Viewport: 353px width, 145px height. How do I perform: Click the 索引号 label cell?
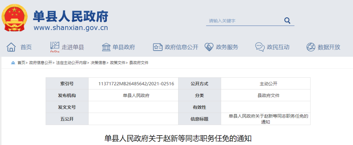67,84
